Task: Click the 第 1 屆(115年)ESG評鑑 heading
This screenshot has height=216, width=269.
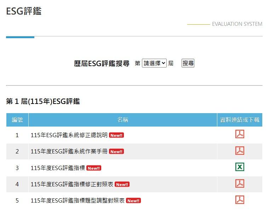Action: pos(43,101)
